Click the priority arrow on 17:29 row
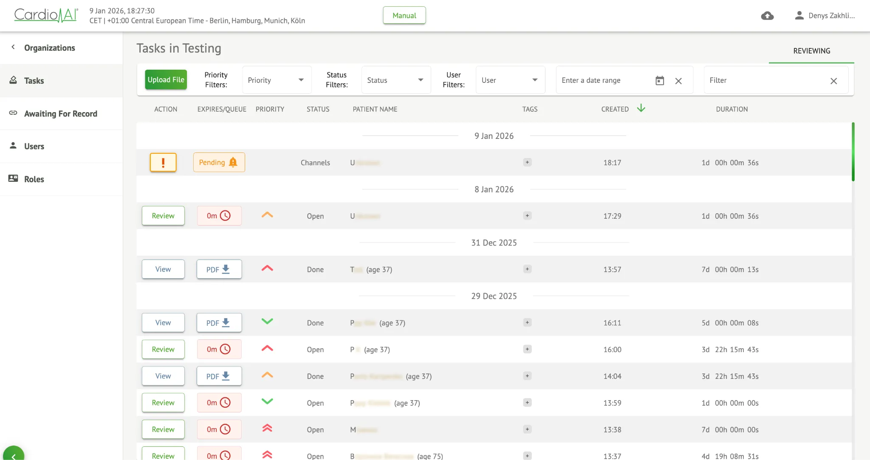 pos(267,215)
